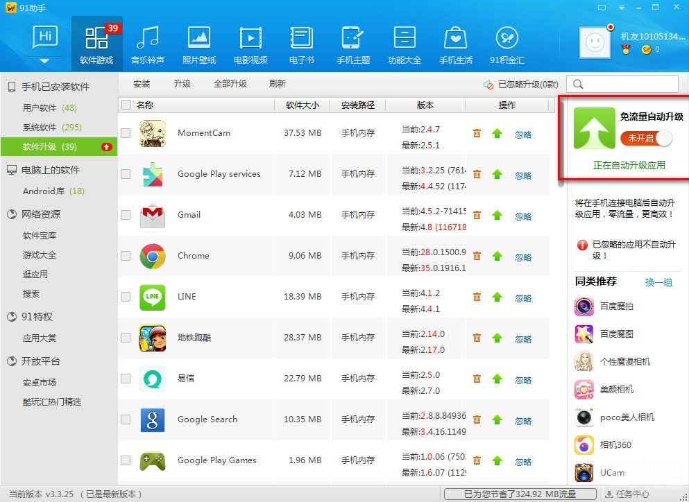Select 系统软件 (295) in sidebar
The height and width of the screenshot is (502, 689).
point(52,128)
